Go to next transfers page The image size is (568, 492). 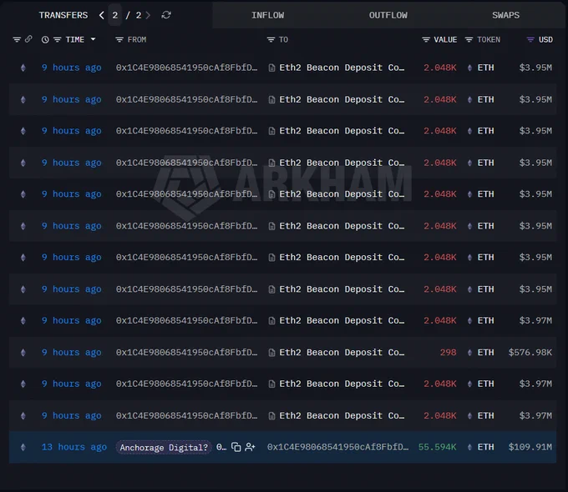tap(148, 15)
